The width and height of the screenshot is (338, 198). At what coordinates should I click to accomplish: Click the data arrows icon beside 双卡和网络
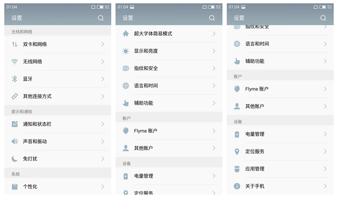click(15, 44)
